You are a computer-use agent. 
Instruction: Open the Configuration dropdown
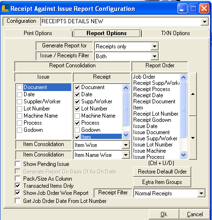pyautogui.click(x=204, y=22)
